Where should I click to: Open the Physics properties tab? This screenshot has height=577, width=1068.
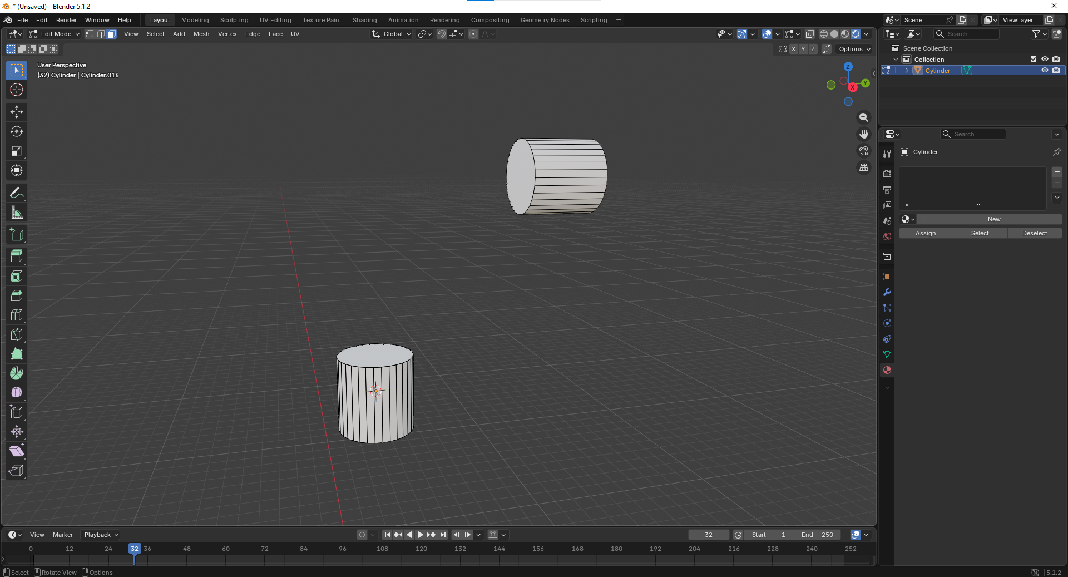(887, 323)
